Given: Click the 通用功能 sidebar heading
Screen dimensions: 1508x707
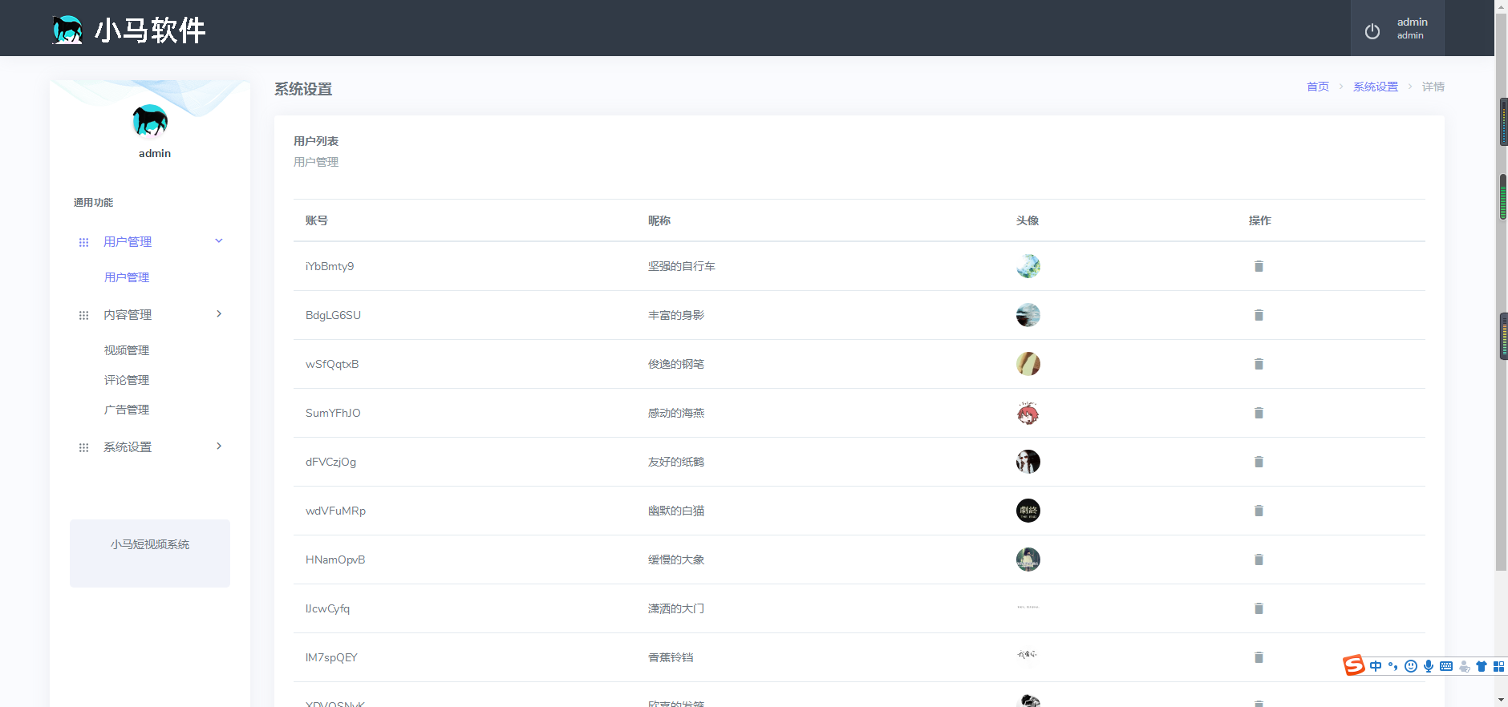Looking at the screenshot, I should 93,203.
